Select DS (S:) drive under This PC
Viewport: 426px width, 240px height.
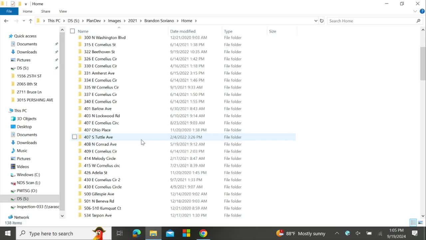[x=23, y=199]
